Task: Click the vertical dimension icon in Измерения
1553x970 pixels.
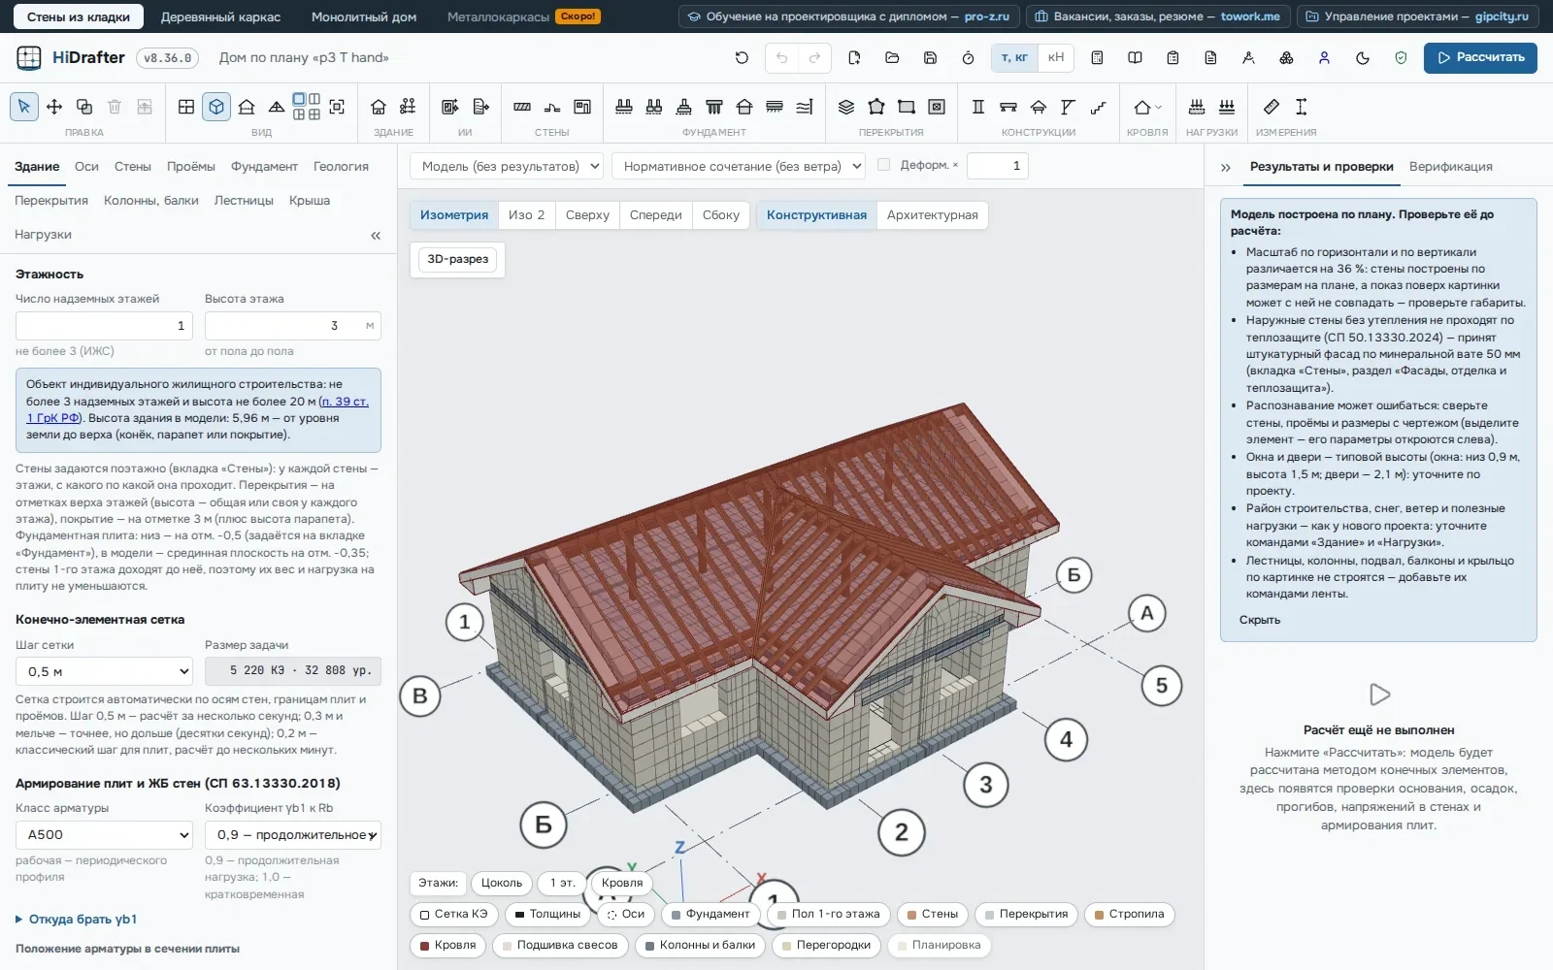Action: [x=1302, y=107]
